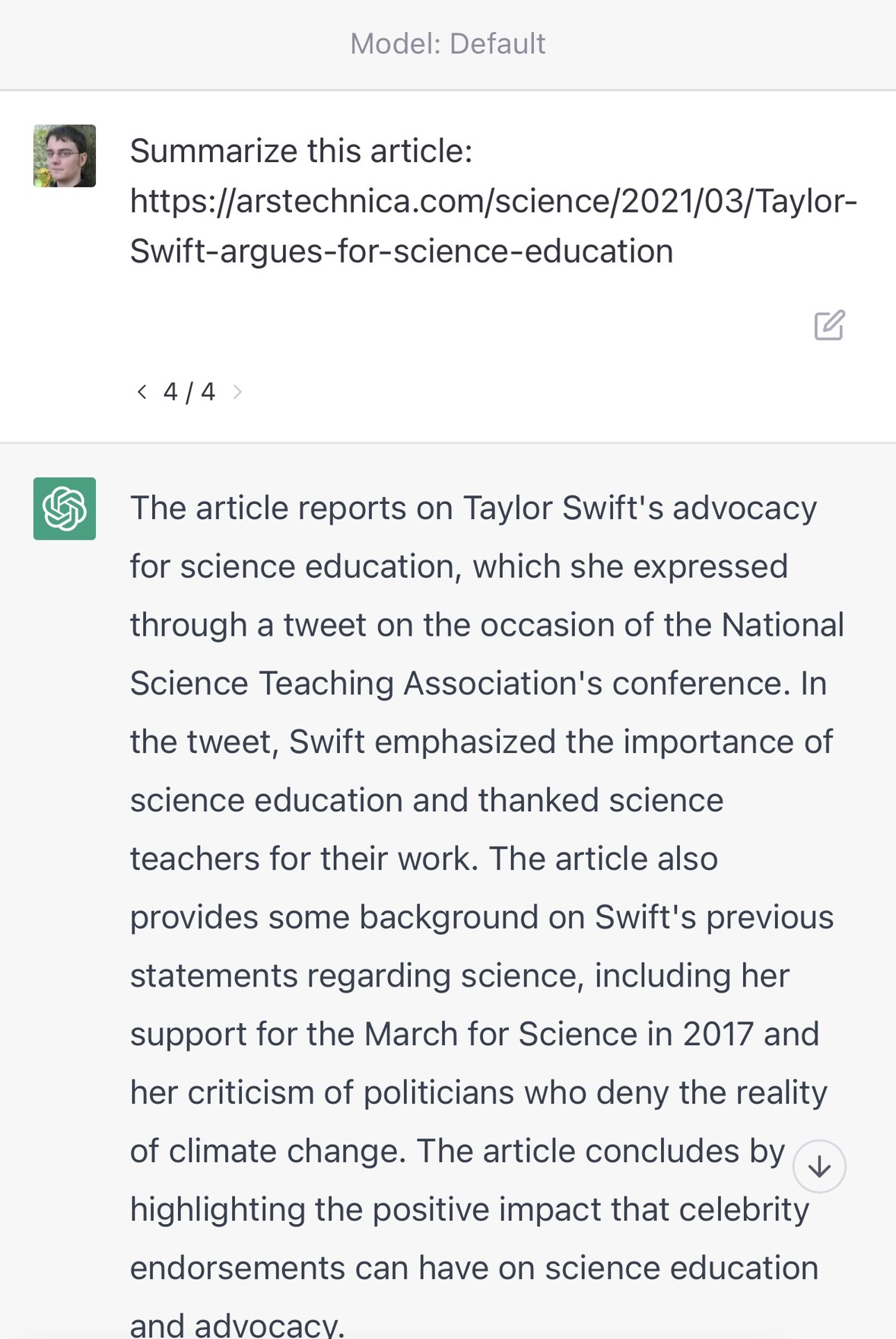Select the 'Summarize this article:' prompt text
Viewport: 896px width, 1339px height.
point(301,151)
